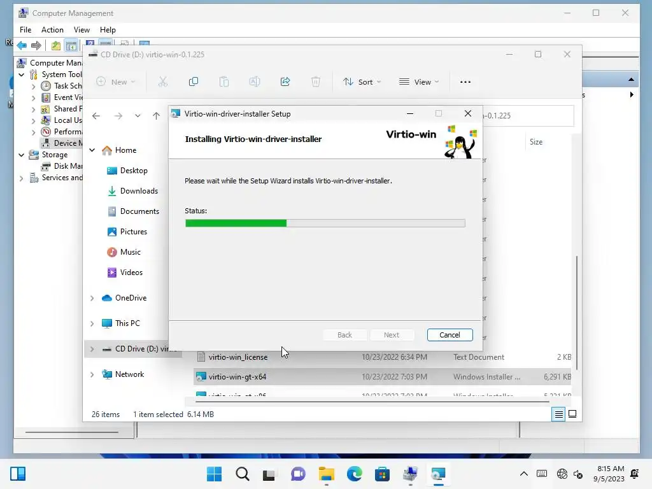652x489 pixels.
Task: Open recent locations chevron in Explorer
Action: tap(138, 116)
